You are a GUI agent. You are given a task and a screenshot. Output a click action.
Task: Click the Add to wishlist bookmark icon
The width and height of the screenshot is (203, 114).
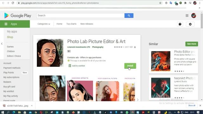coord(70,66)
